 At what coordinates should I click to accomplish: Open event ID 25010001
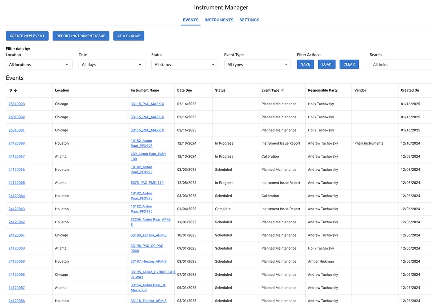(x=17, y=130)
